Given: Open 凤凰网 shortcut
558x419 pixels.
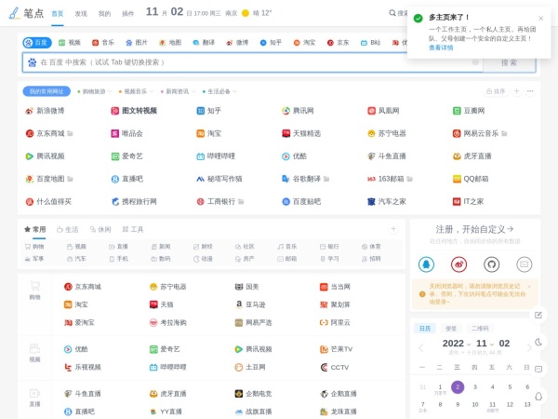Looking at the screenshot, I should click(383, 111).
